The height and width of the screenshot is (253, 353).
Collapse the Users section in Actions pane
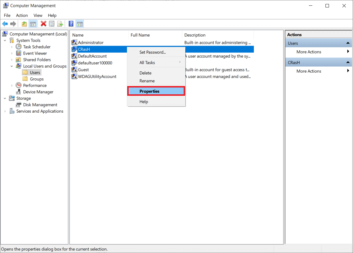(348, 43)
